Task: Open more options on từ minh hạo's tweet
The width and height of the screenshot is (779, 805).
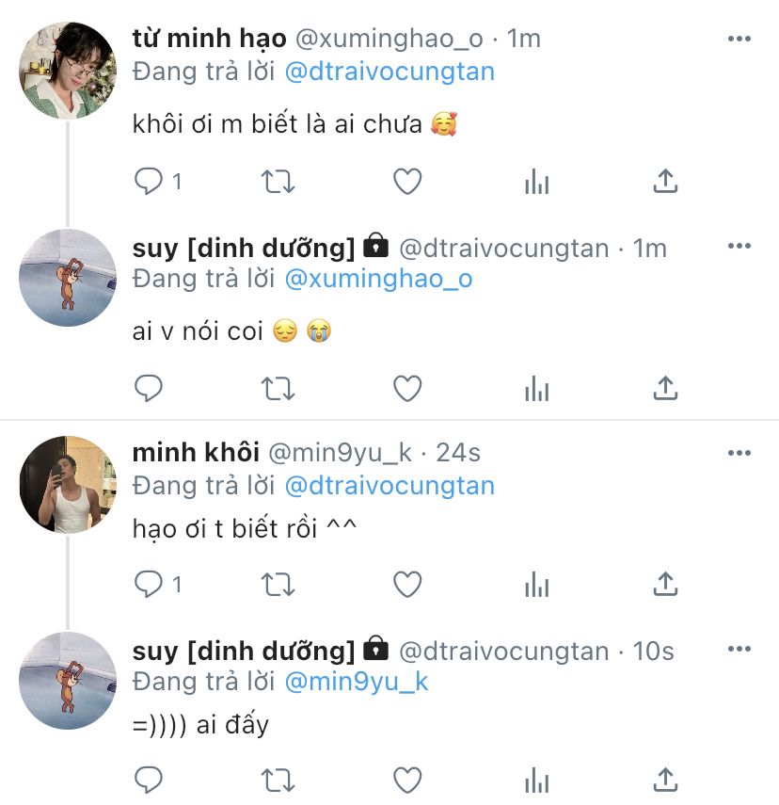Action: tap(739, 40)
